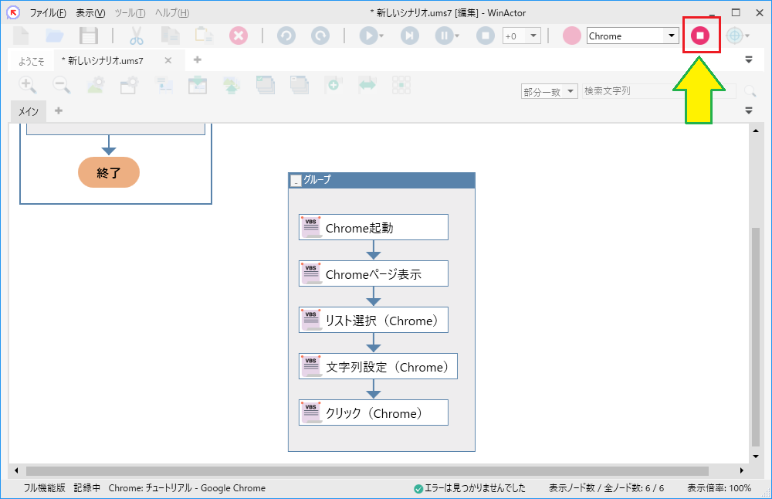
Task: Click the image with gear icon
Action: pyautogui.click(x=96, y=85)
